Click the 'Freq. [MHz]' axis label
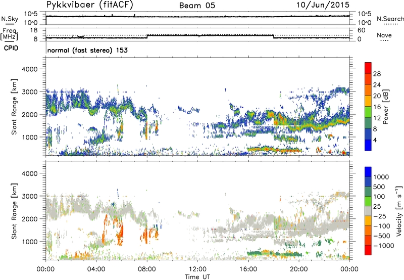This screenshot has width=404, height=280. click(9, 34)
